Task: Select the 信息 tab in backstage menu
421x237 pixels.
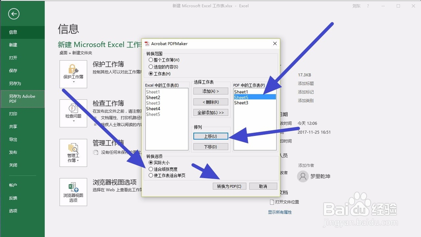Action: tap(23, 32)
